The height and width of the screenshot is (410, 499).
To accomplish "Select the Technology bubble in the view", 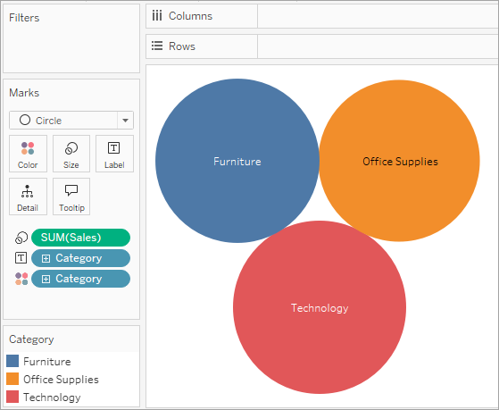I will coord(320,307).
